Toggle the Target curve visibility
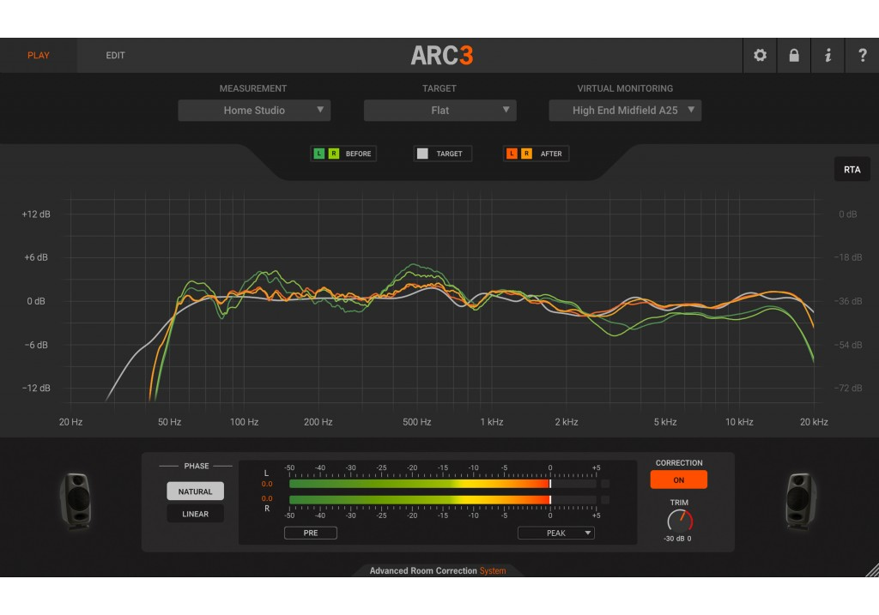This screenshot has width=879, height=615. 422,154
